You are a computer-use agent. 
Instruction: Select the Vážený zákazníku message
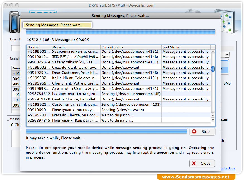pos(75,62)
